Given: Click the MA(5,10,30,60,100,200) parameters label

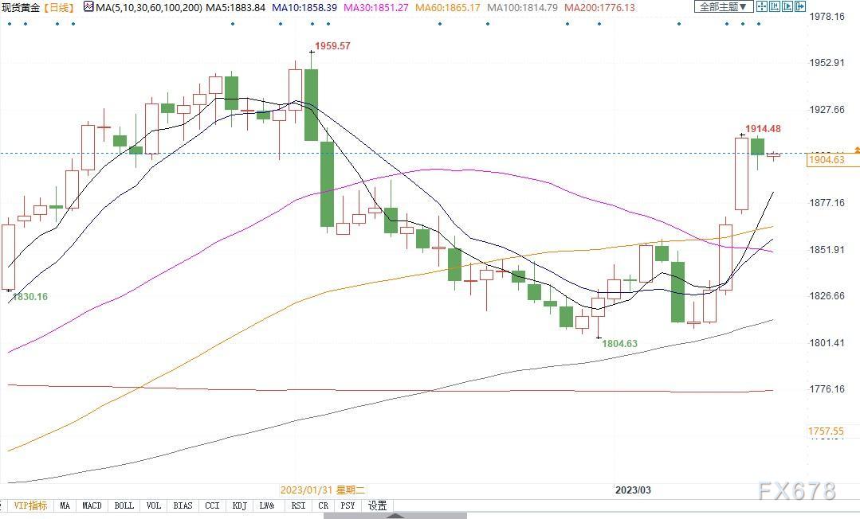Looking at the screenshot, I should coord(149,8).
